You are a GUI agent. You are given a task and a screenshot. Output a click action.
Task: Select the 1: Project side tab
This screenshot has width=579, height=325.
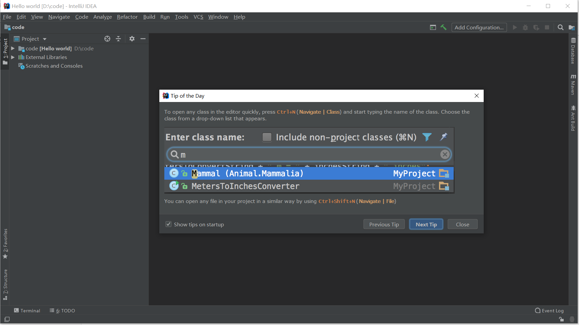coord(5,51)
